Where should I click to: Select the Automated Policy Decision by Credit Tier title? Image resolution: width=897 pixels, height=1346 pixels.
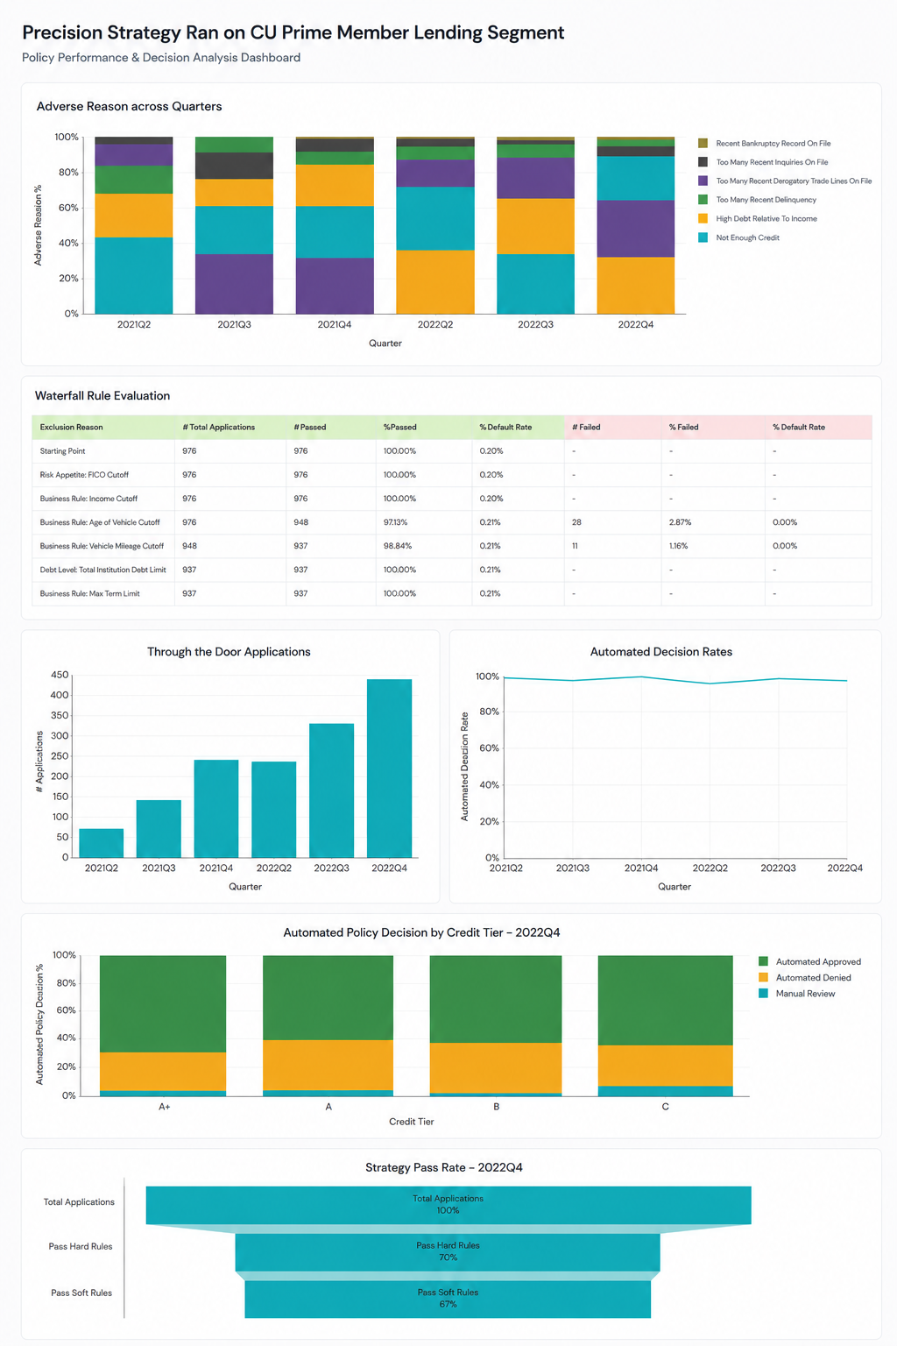421,932
